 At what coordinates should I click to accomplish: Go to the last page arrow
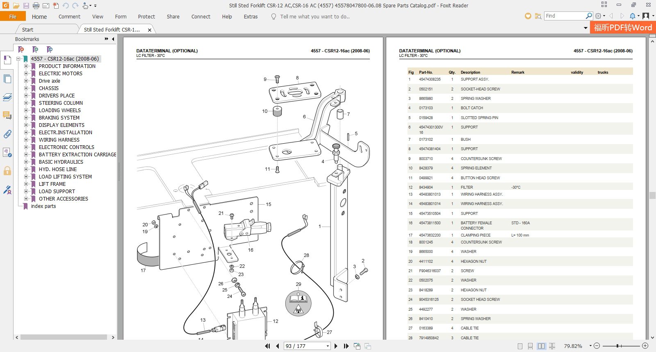[346, 346]
